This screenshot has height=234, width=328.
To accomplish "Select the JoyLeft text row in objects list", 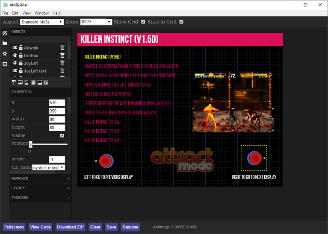I will click(x=38, y=71).
